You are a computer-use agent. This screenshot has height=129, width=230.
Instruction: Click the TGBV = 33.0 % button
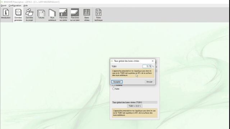click(135, 106)
